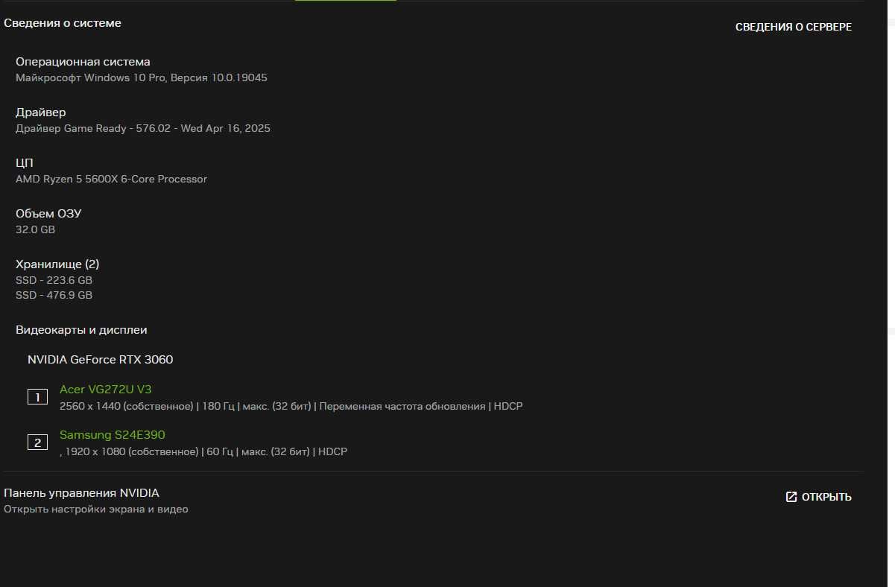Open the server info link «СВЕДЕНИЯ О СЕРВЕРЕ»

pos(793,27)
